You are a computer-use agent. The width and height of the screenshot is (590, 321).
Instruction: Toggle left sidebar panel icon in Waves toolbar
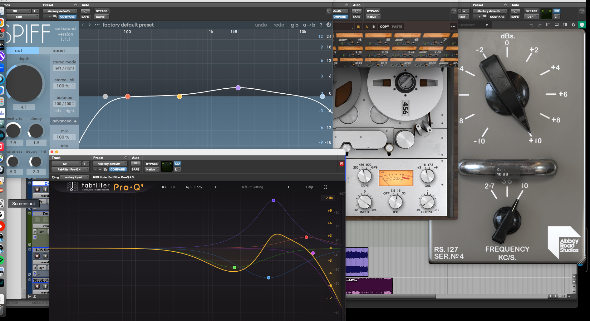(x=548, y=25)
